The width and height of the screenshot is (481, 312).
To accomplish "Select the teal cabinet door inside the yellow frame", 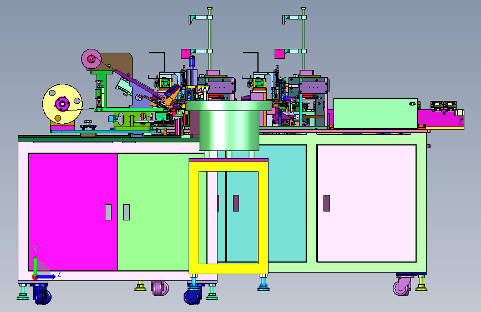I will tap(242, 217).
